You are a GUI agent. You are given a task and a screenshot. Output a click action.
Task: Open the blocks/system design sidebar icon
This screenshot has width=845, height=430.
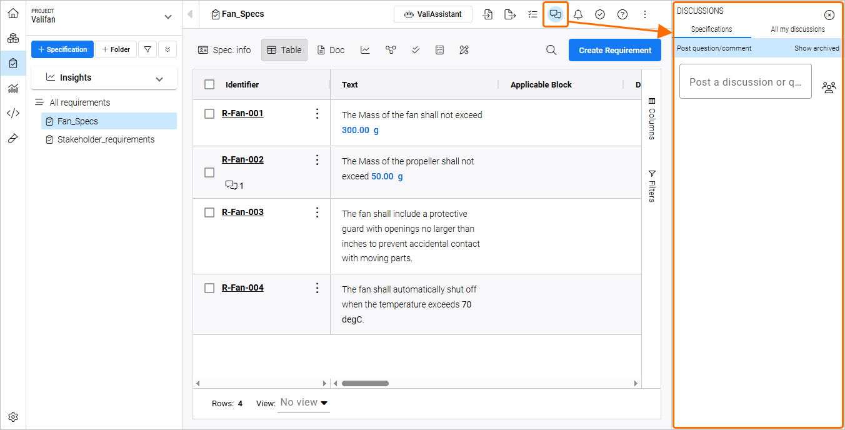(12, 38)
